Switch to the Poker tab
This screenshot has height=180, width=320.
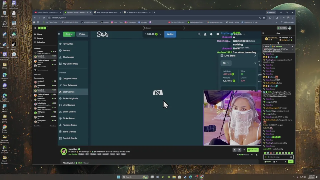pos(82,34)
